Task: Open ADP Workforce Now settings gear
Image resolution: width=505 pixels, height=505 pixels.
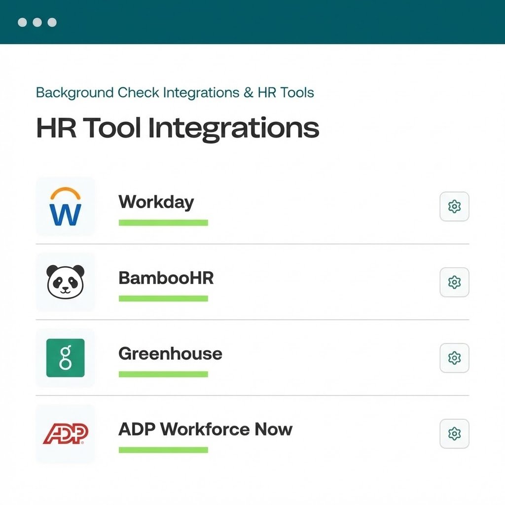Action: (454, 434)
